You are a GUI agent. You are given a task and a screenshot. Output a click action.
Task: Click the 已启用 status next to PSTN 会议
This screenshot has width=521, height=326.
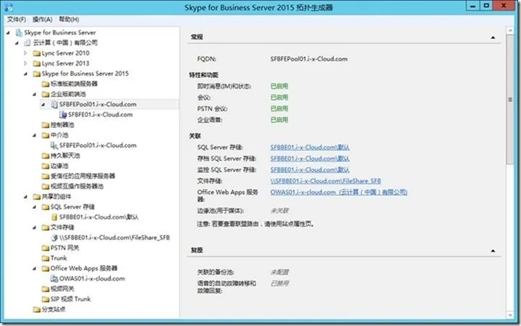(x=279, y=109)
